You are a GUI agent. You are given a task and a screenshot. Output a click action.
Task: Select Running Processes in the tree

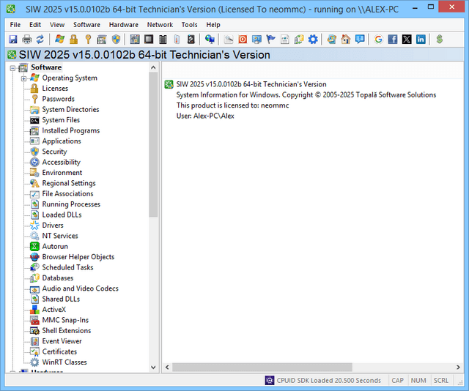[71, 204]
